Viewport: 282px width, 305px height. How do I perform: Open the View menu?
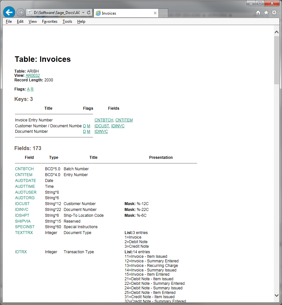tap(33, 21)
